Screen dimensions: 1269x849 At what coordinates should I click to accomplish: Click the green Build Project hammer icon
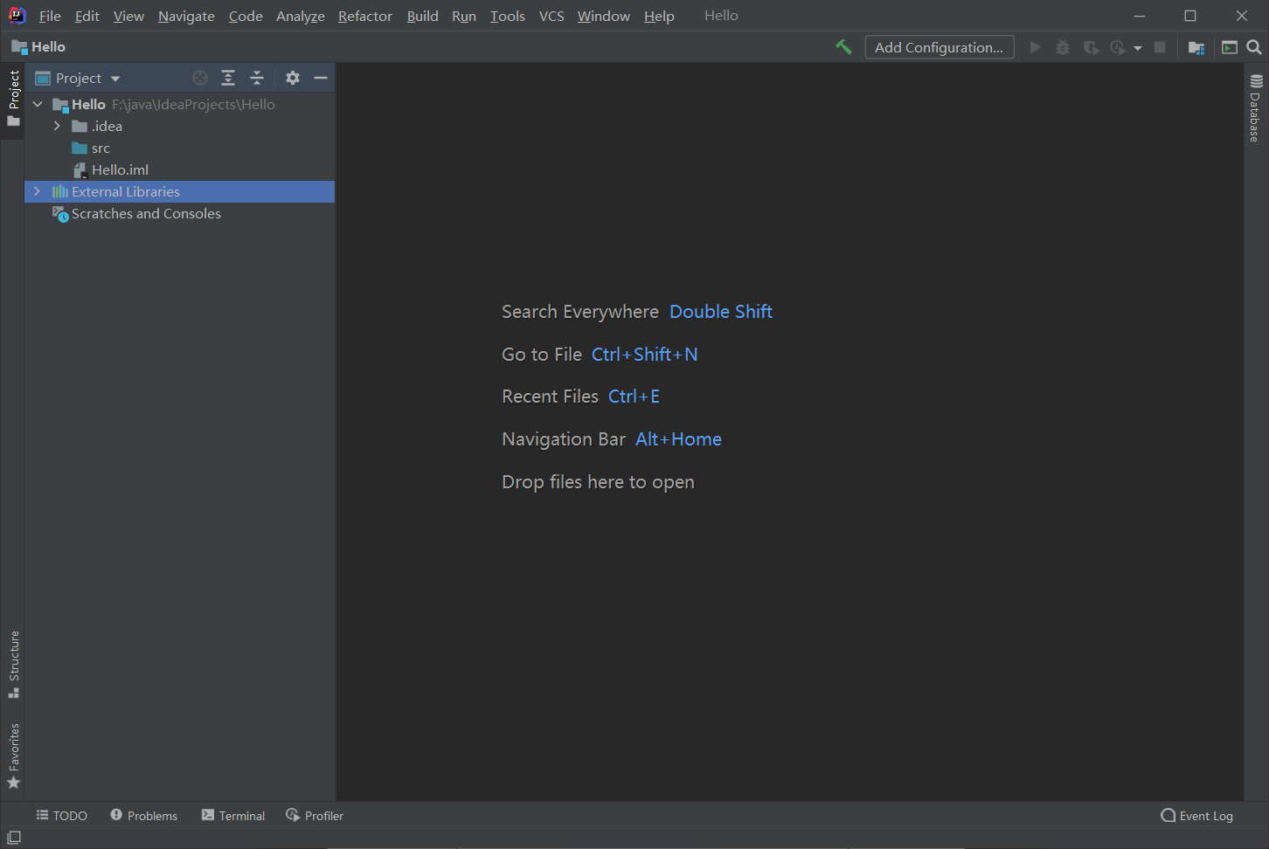pos(843,47)
